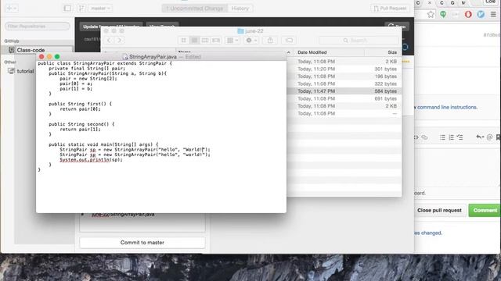The image size is (501, 281).
Task: Open the Finder action gear menu
Action: (x=251, y=40)
